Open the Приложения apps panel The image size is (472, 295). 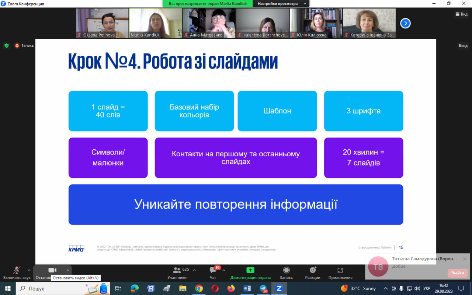[340, 273]
